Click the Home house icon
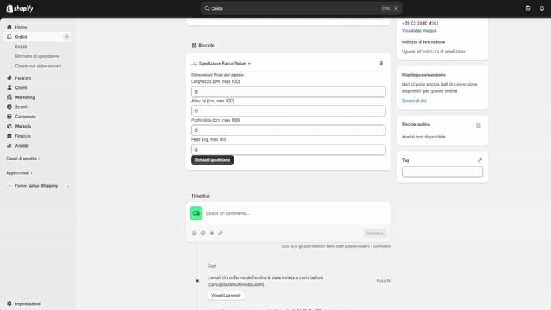The width and height of the screenshot is (551, 310). coord(9,27)
